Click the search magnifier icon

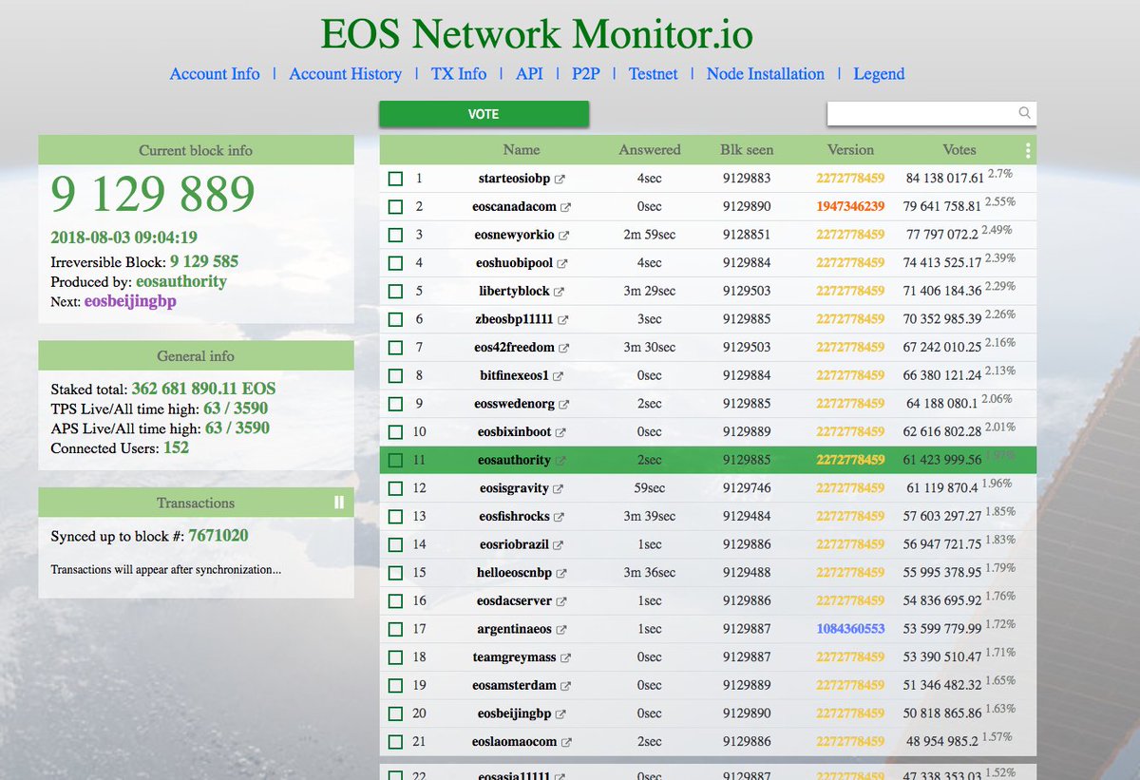[1024, 113]
